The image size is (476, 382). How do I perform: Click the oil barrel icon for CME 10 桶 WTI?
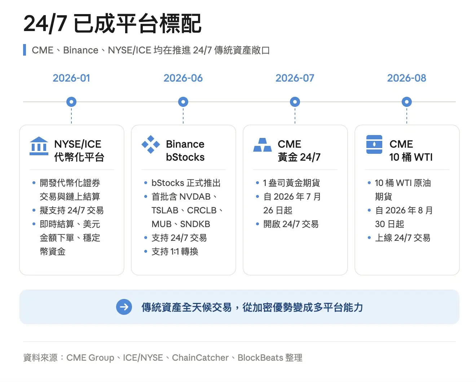coord(374,144)
